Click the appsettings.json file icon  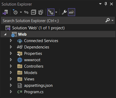tap(20, 85)
